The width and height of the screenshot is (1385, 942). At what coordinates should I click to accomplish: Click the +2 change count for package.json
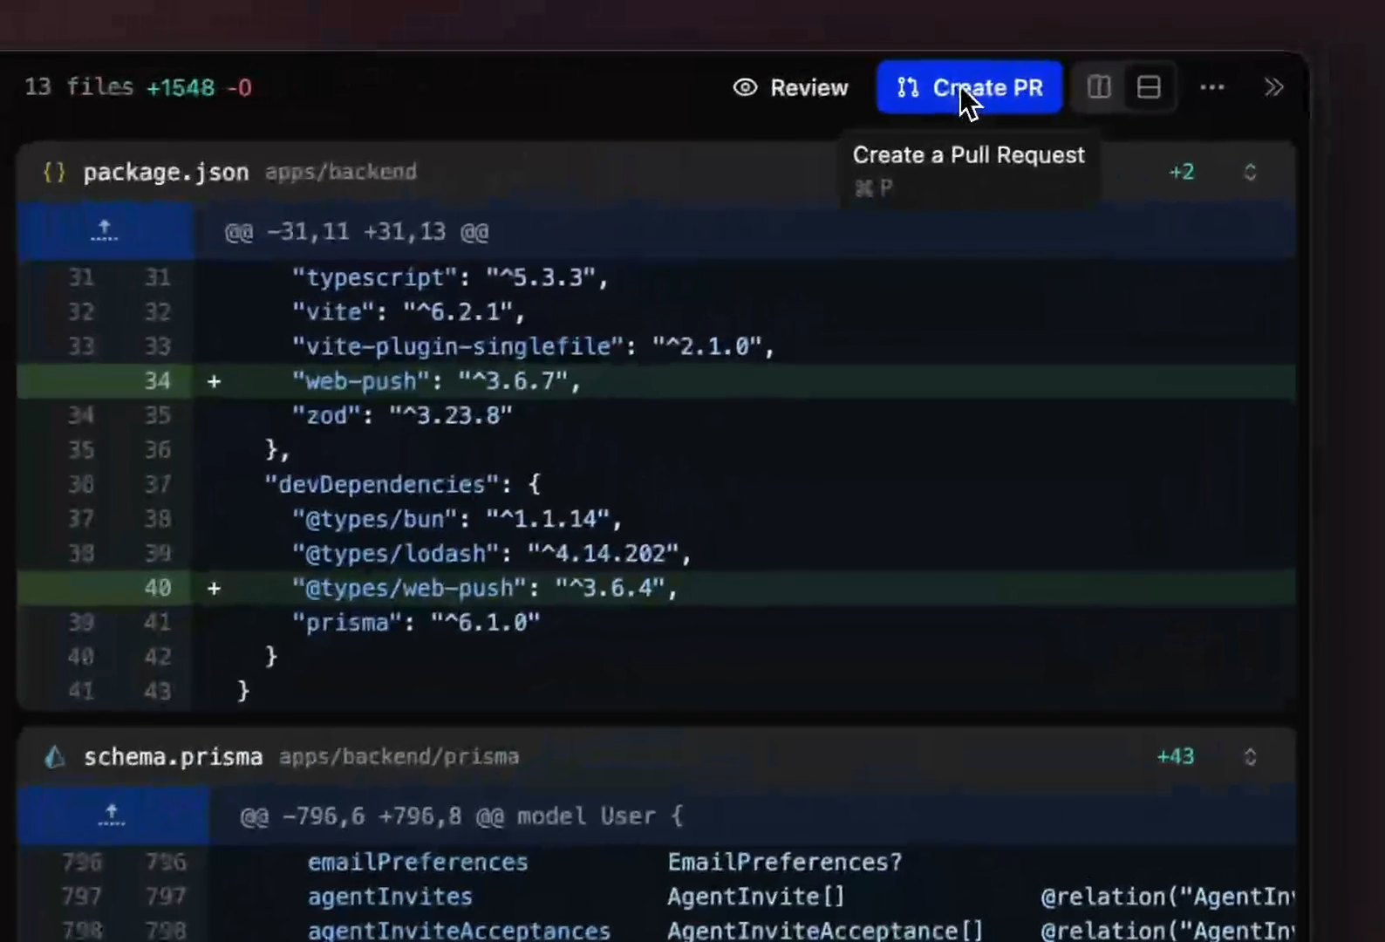[1182, 172]
